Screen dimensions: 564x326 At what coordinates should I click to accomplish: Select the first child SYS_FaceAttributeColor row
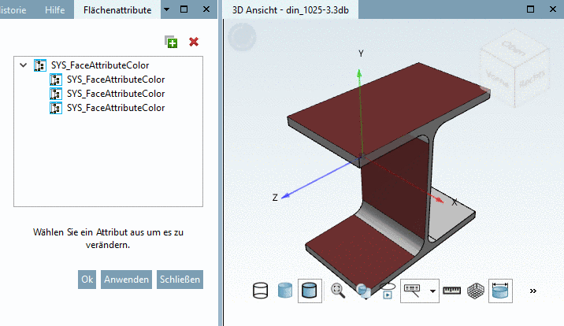point(116,80)
